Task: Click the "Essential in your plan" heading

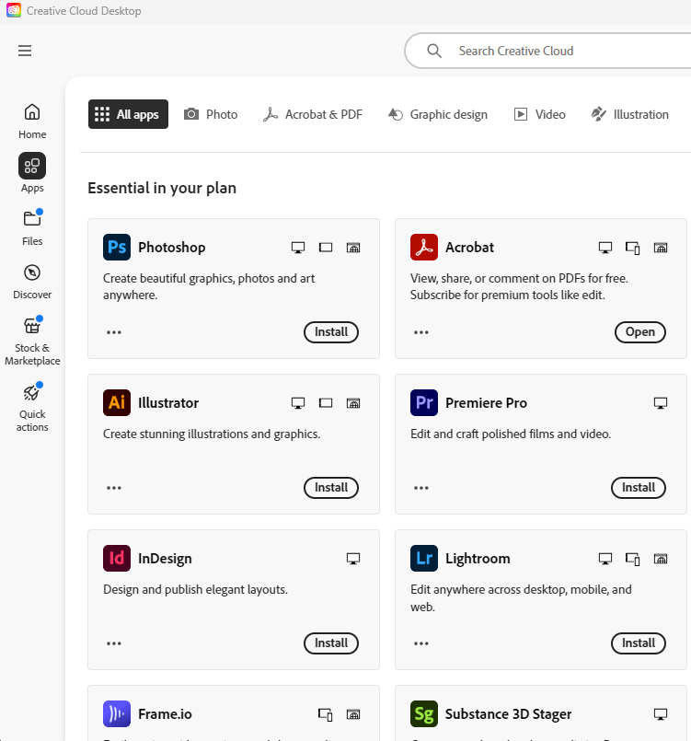Action: (162, 188)
